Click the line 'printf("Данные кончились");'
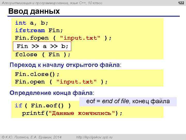This screenshot has width=186, height=140. coord(72,113)
